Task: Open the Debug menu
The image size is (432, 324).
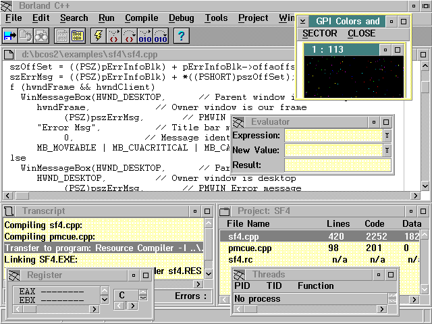Action: (x=181, y=18)
